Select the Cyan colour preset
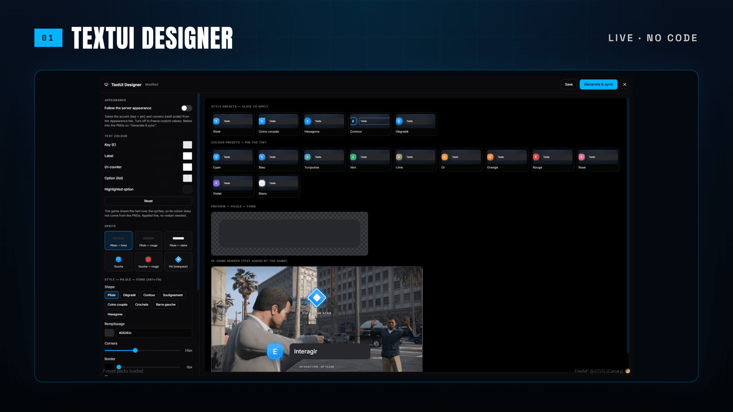The height and width of the screenshot is (412, 733). tap(232, 160)
